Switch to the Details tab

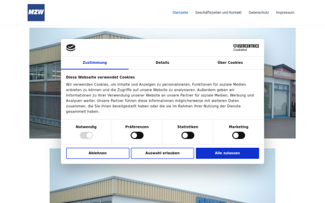(x=162, y=63)
